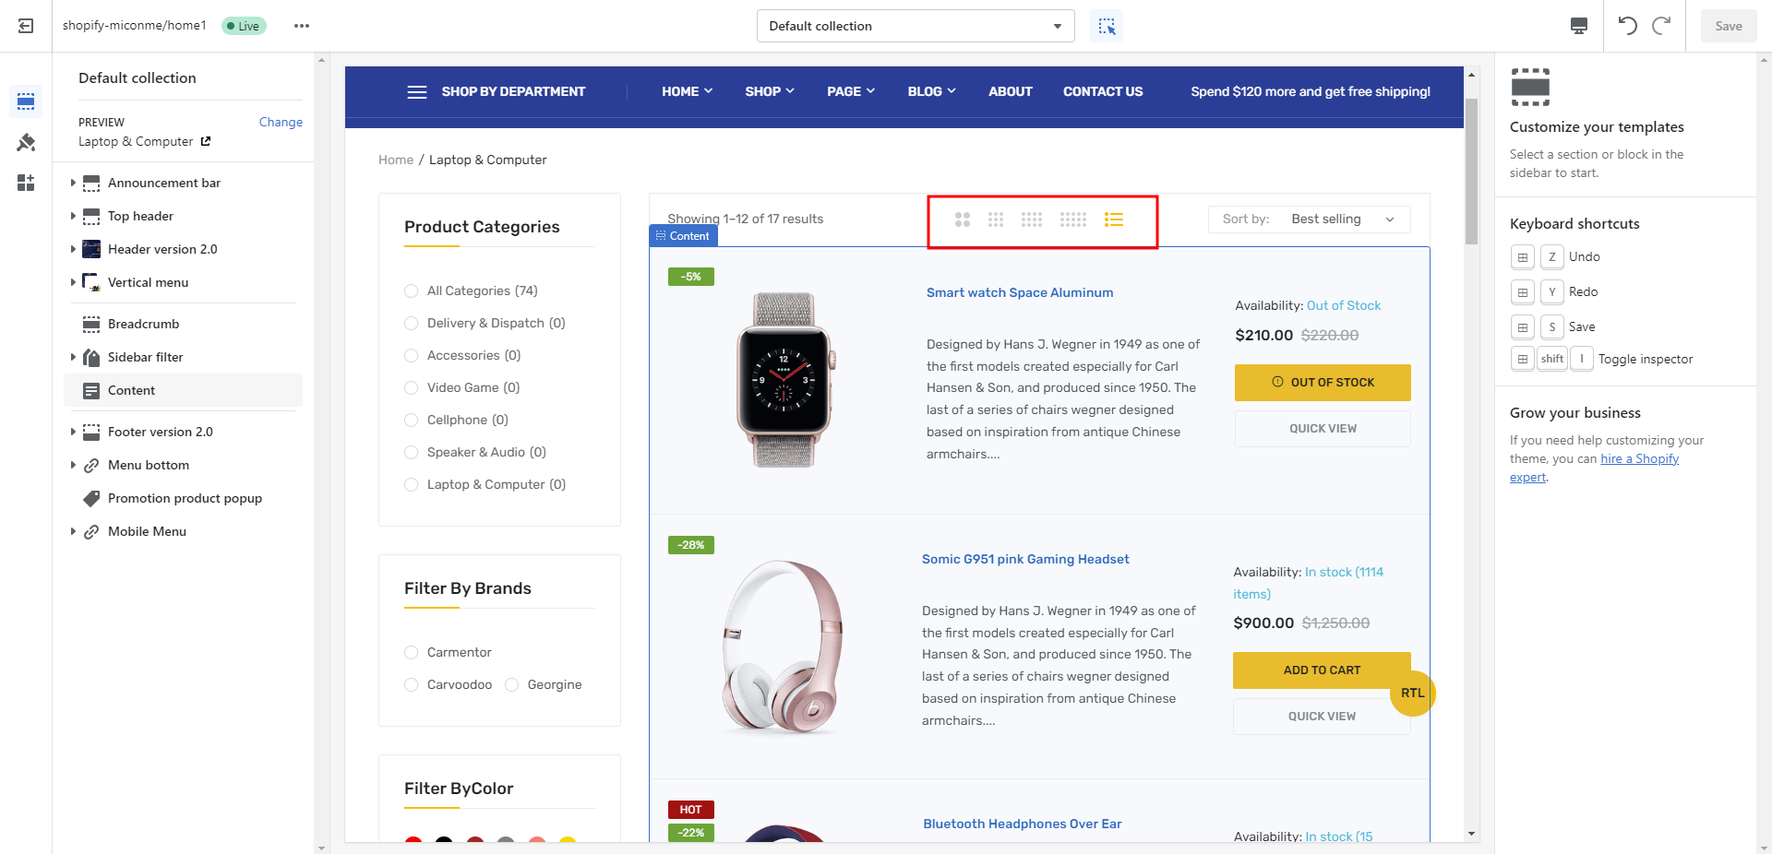This screenshot has height=854, width=1772.
Task: Select the list view layout icon
Action: 1114,219
